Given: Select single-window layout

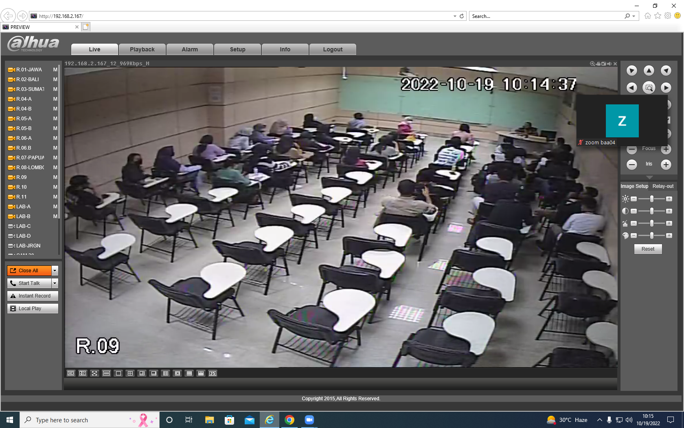Looking at the screenshot, I should [x=118, y=373].
